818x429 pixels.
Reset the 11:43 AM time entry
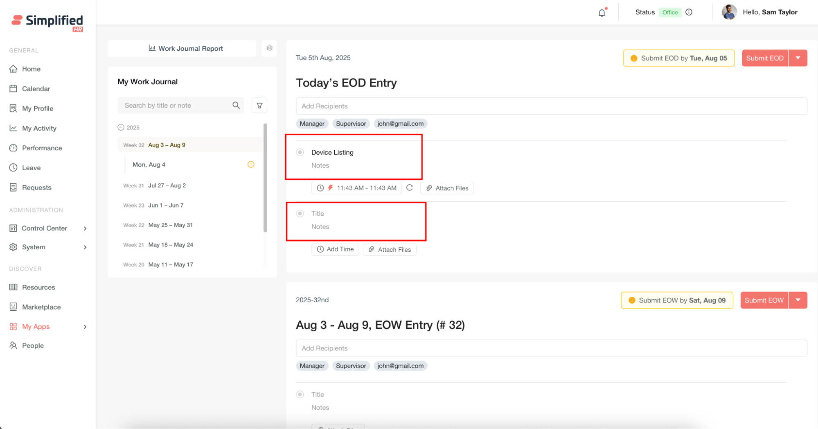click(x=410, y=188)
